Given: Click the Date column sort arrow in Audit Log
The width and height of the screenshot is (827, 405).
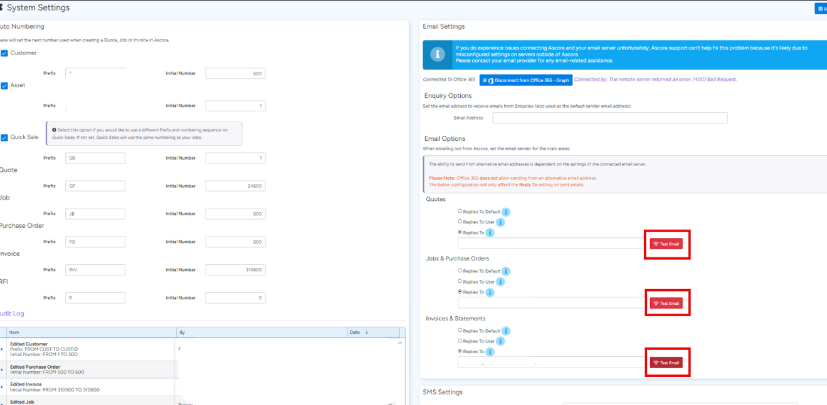Looking at the screenshot, I should point(367,332).
